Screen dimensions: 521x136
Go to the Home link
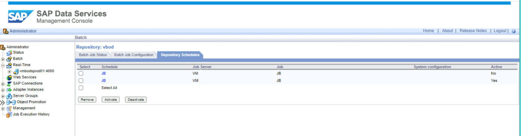428,31
